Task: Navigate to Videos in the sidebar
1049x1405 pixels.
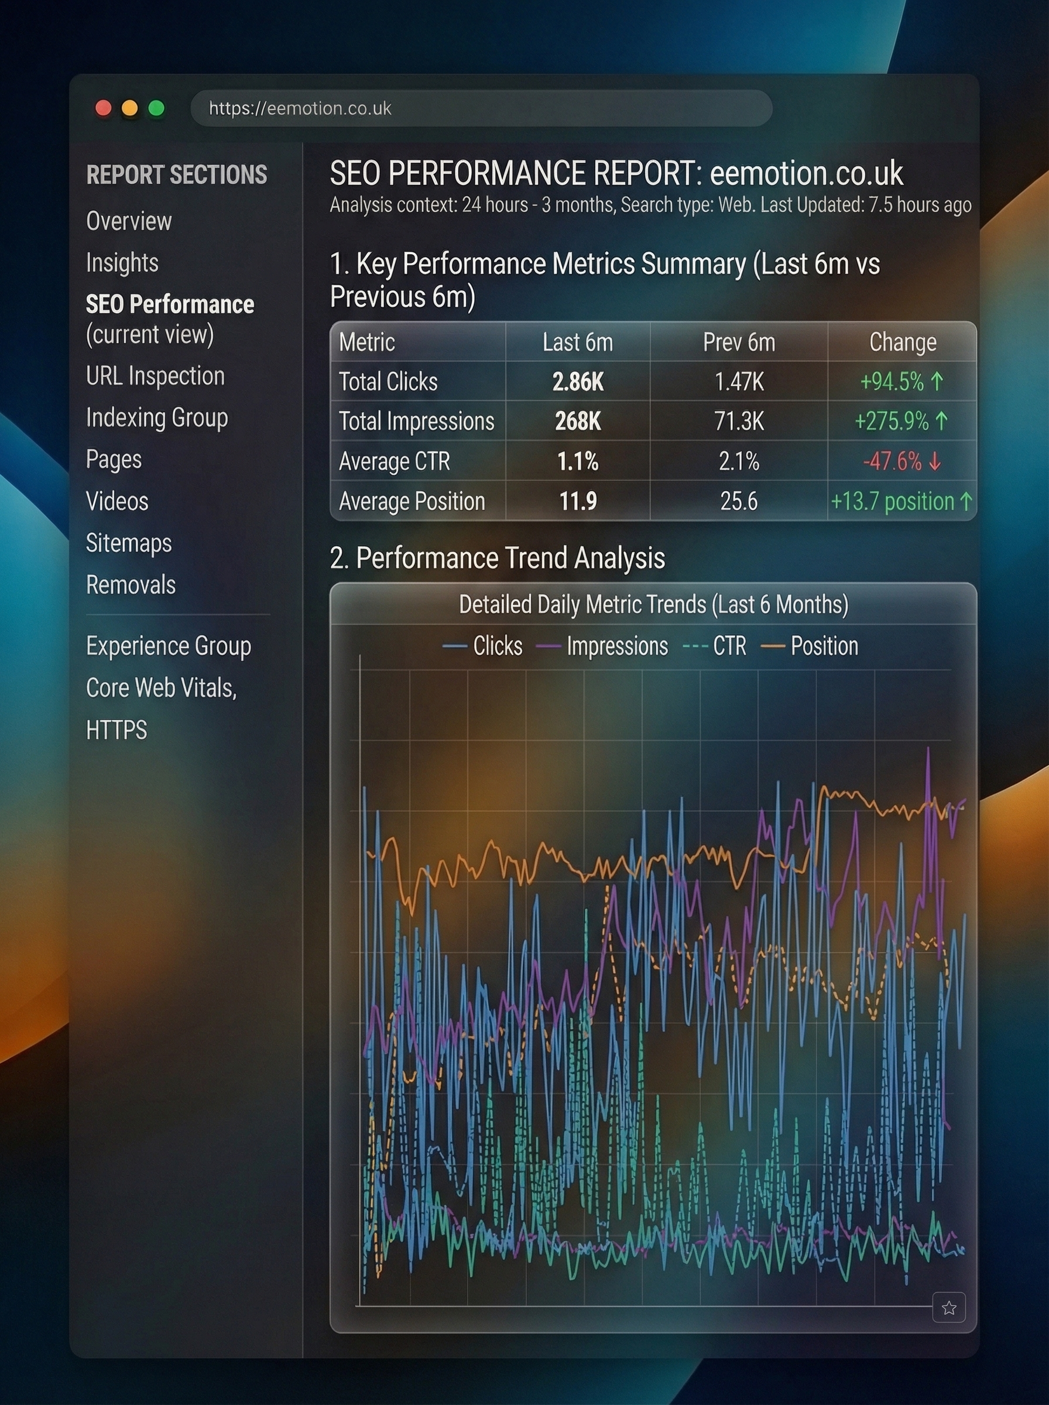Action: coord(117,501)
